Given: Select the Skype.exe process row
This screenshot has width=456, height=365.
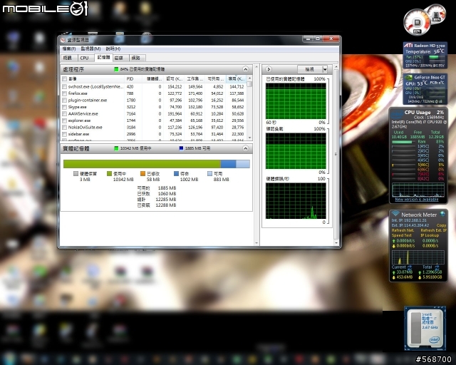Looking at the screenshot, I should [154, 107].
